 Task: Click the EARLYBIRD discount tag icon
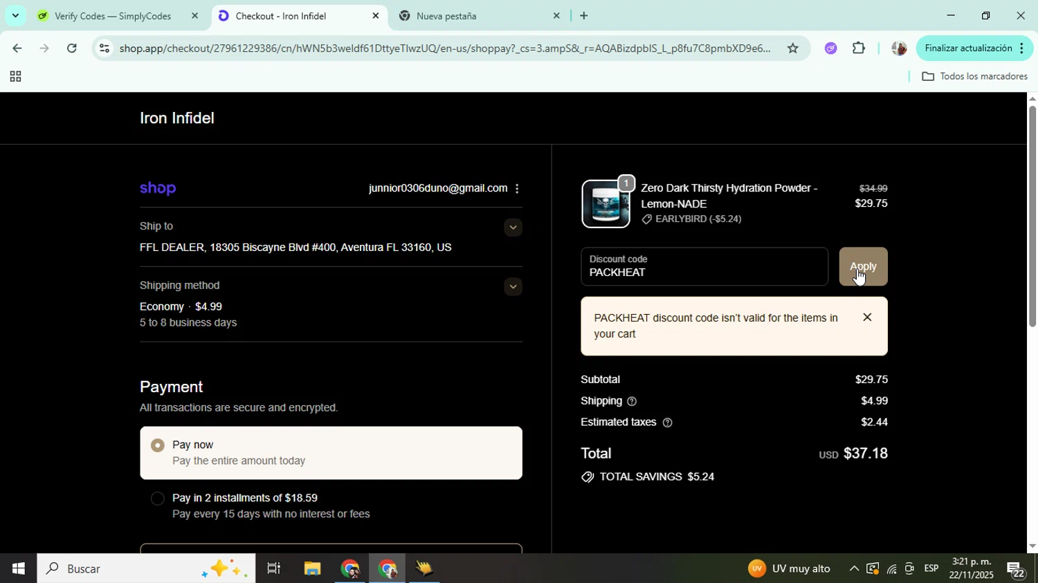tap(646, 219)
